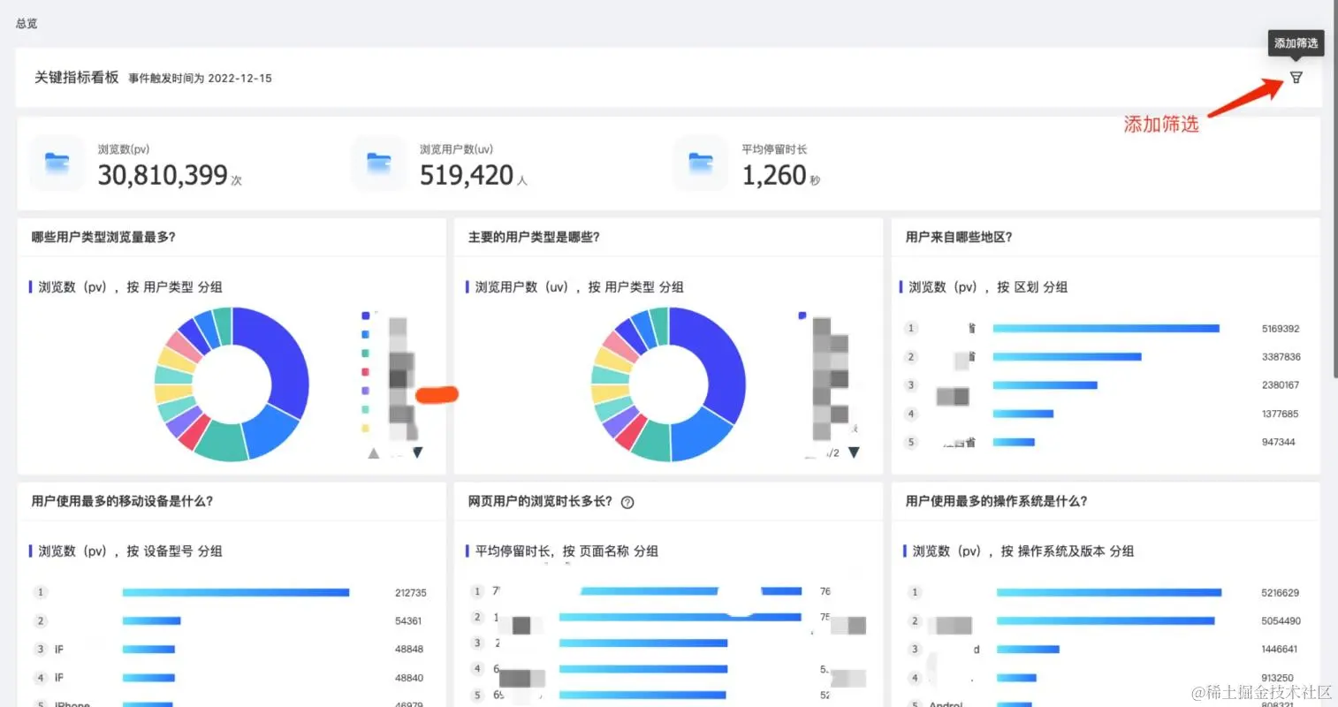Click value 2380167 in 区划 chart

click(x=1281, y=385)
